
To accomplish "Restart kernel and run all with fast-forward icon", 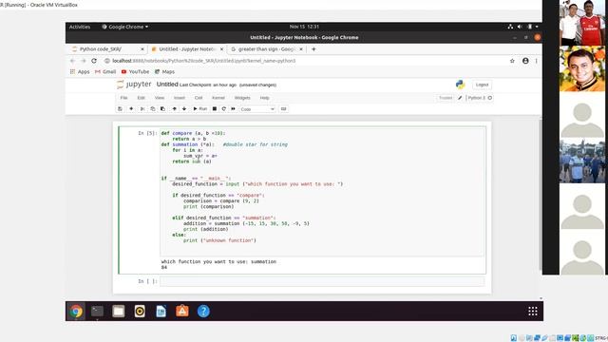I will coord(233,109).
